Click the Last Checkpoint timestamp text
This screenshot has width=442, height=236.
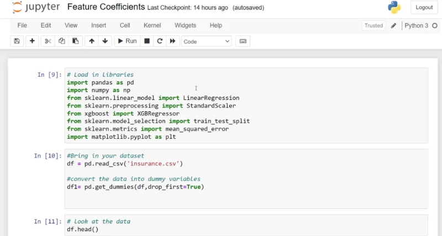pyautogui.click(x=187, y=8)
